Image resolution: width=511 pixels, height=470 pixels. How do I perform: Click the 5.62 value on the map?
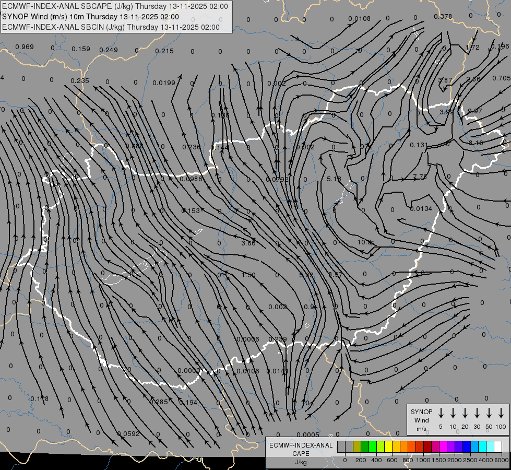306,275
